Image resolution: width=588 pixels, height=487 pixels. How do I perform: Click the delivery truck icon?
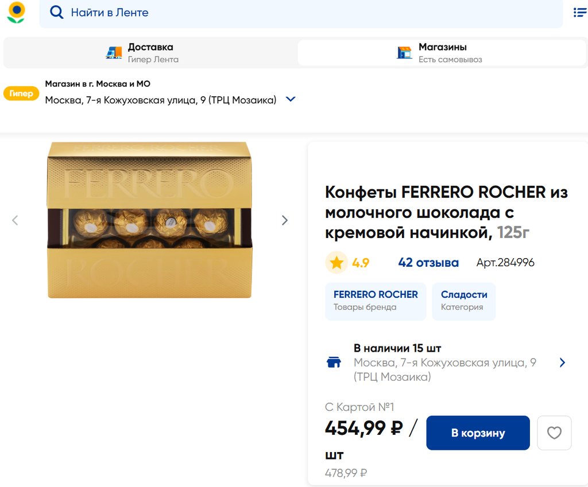(x=114, y=53)
